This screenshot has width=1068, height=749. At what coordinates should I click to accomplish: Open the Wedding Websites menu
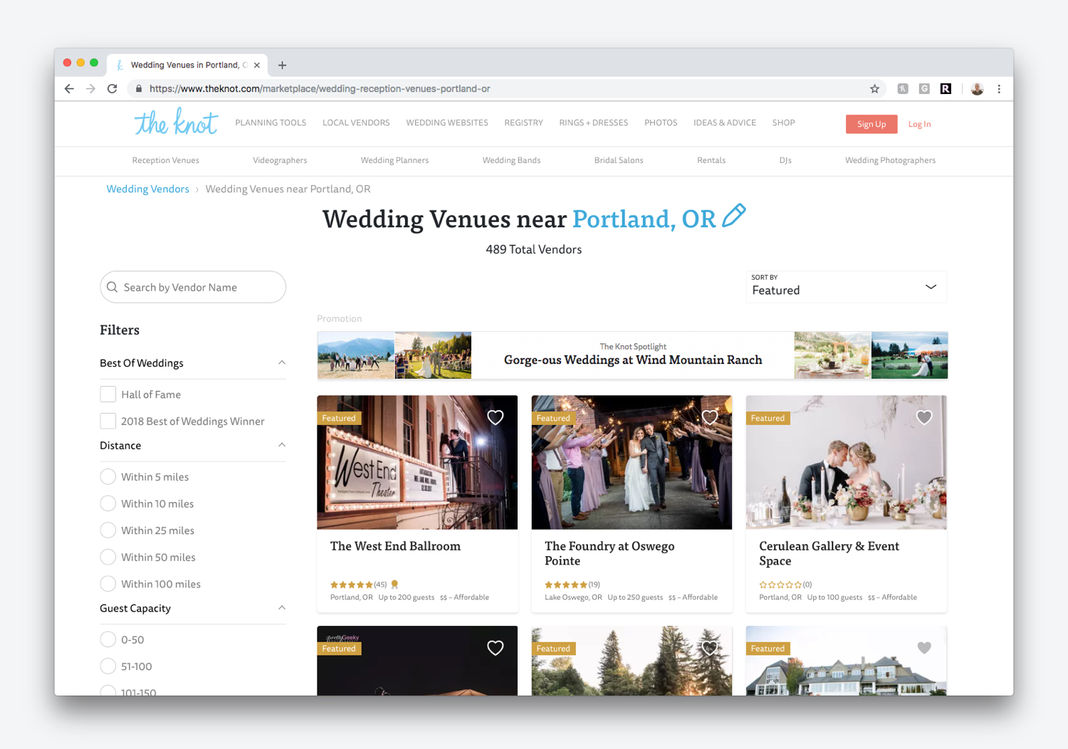click(447, 122)
